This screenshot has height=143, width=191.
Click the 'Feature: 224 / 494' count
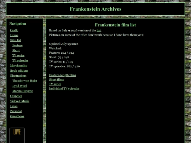click(x=62, y=53)
